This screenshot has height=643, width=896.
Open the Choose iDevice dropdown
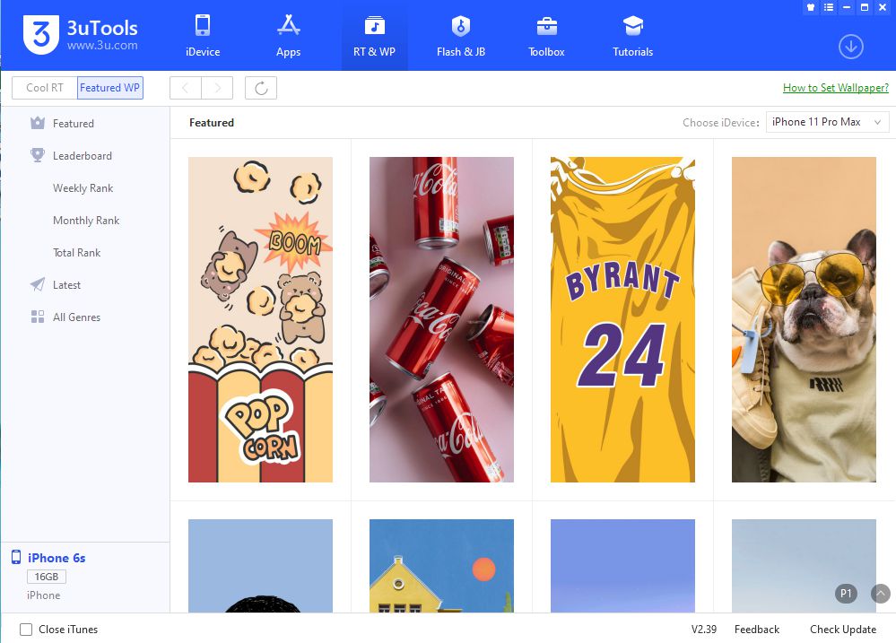pos(826,122)
